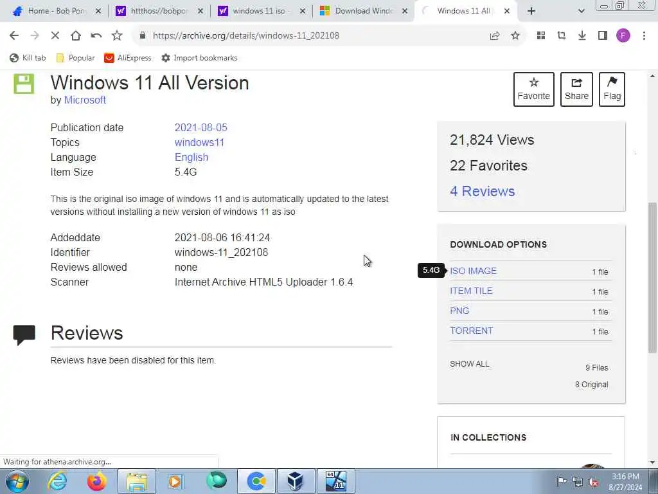
Task: Click the star icon left of address bar
Action: point(117,36)
